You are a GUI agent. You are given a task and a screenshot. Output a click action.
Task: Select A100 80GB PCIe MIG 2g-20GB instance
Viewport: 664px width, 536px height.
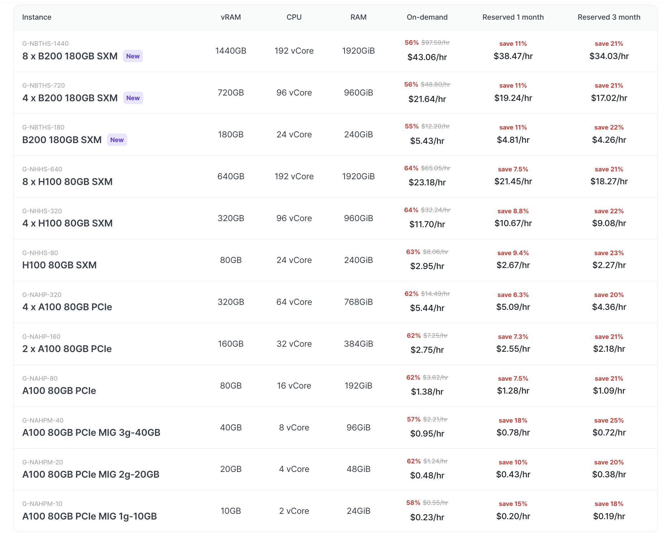click(91, 474)
